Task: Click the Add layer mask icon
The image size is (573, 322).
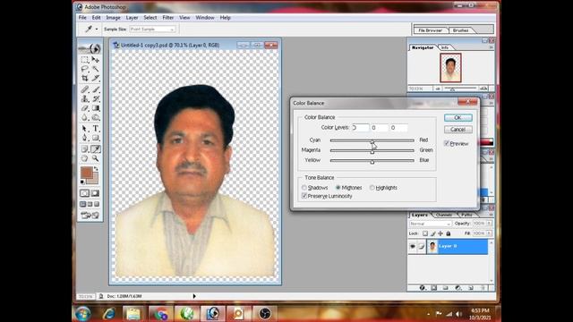Action: (433, 288)
